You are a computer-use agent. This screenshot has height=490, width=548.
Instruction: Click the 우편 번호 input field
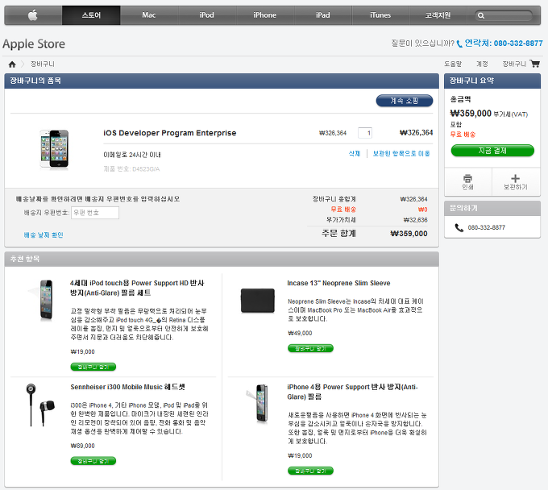click(x=95, y=213)
